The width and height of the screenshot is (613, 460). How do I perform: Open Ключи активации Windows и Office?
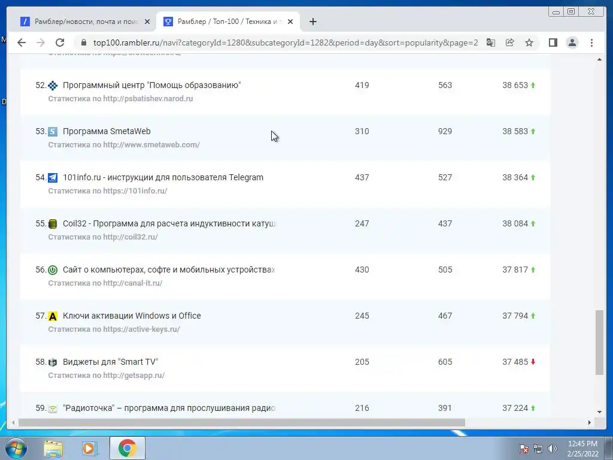pyautogui.click(x=132, y=316)
